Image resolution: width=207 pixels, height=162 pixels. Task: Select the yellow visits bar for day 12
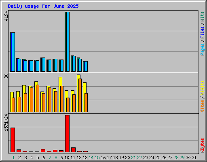78,93
